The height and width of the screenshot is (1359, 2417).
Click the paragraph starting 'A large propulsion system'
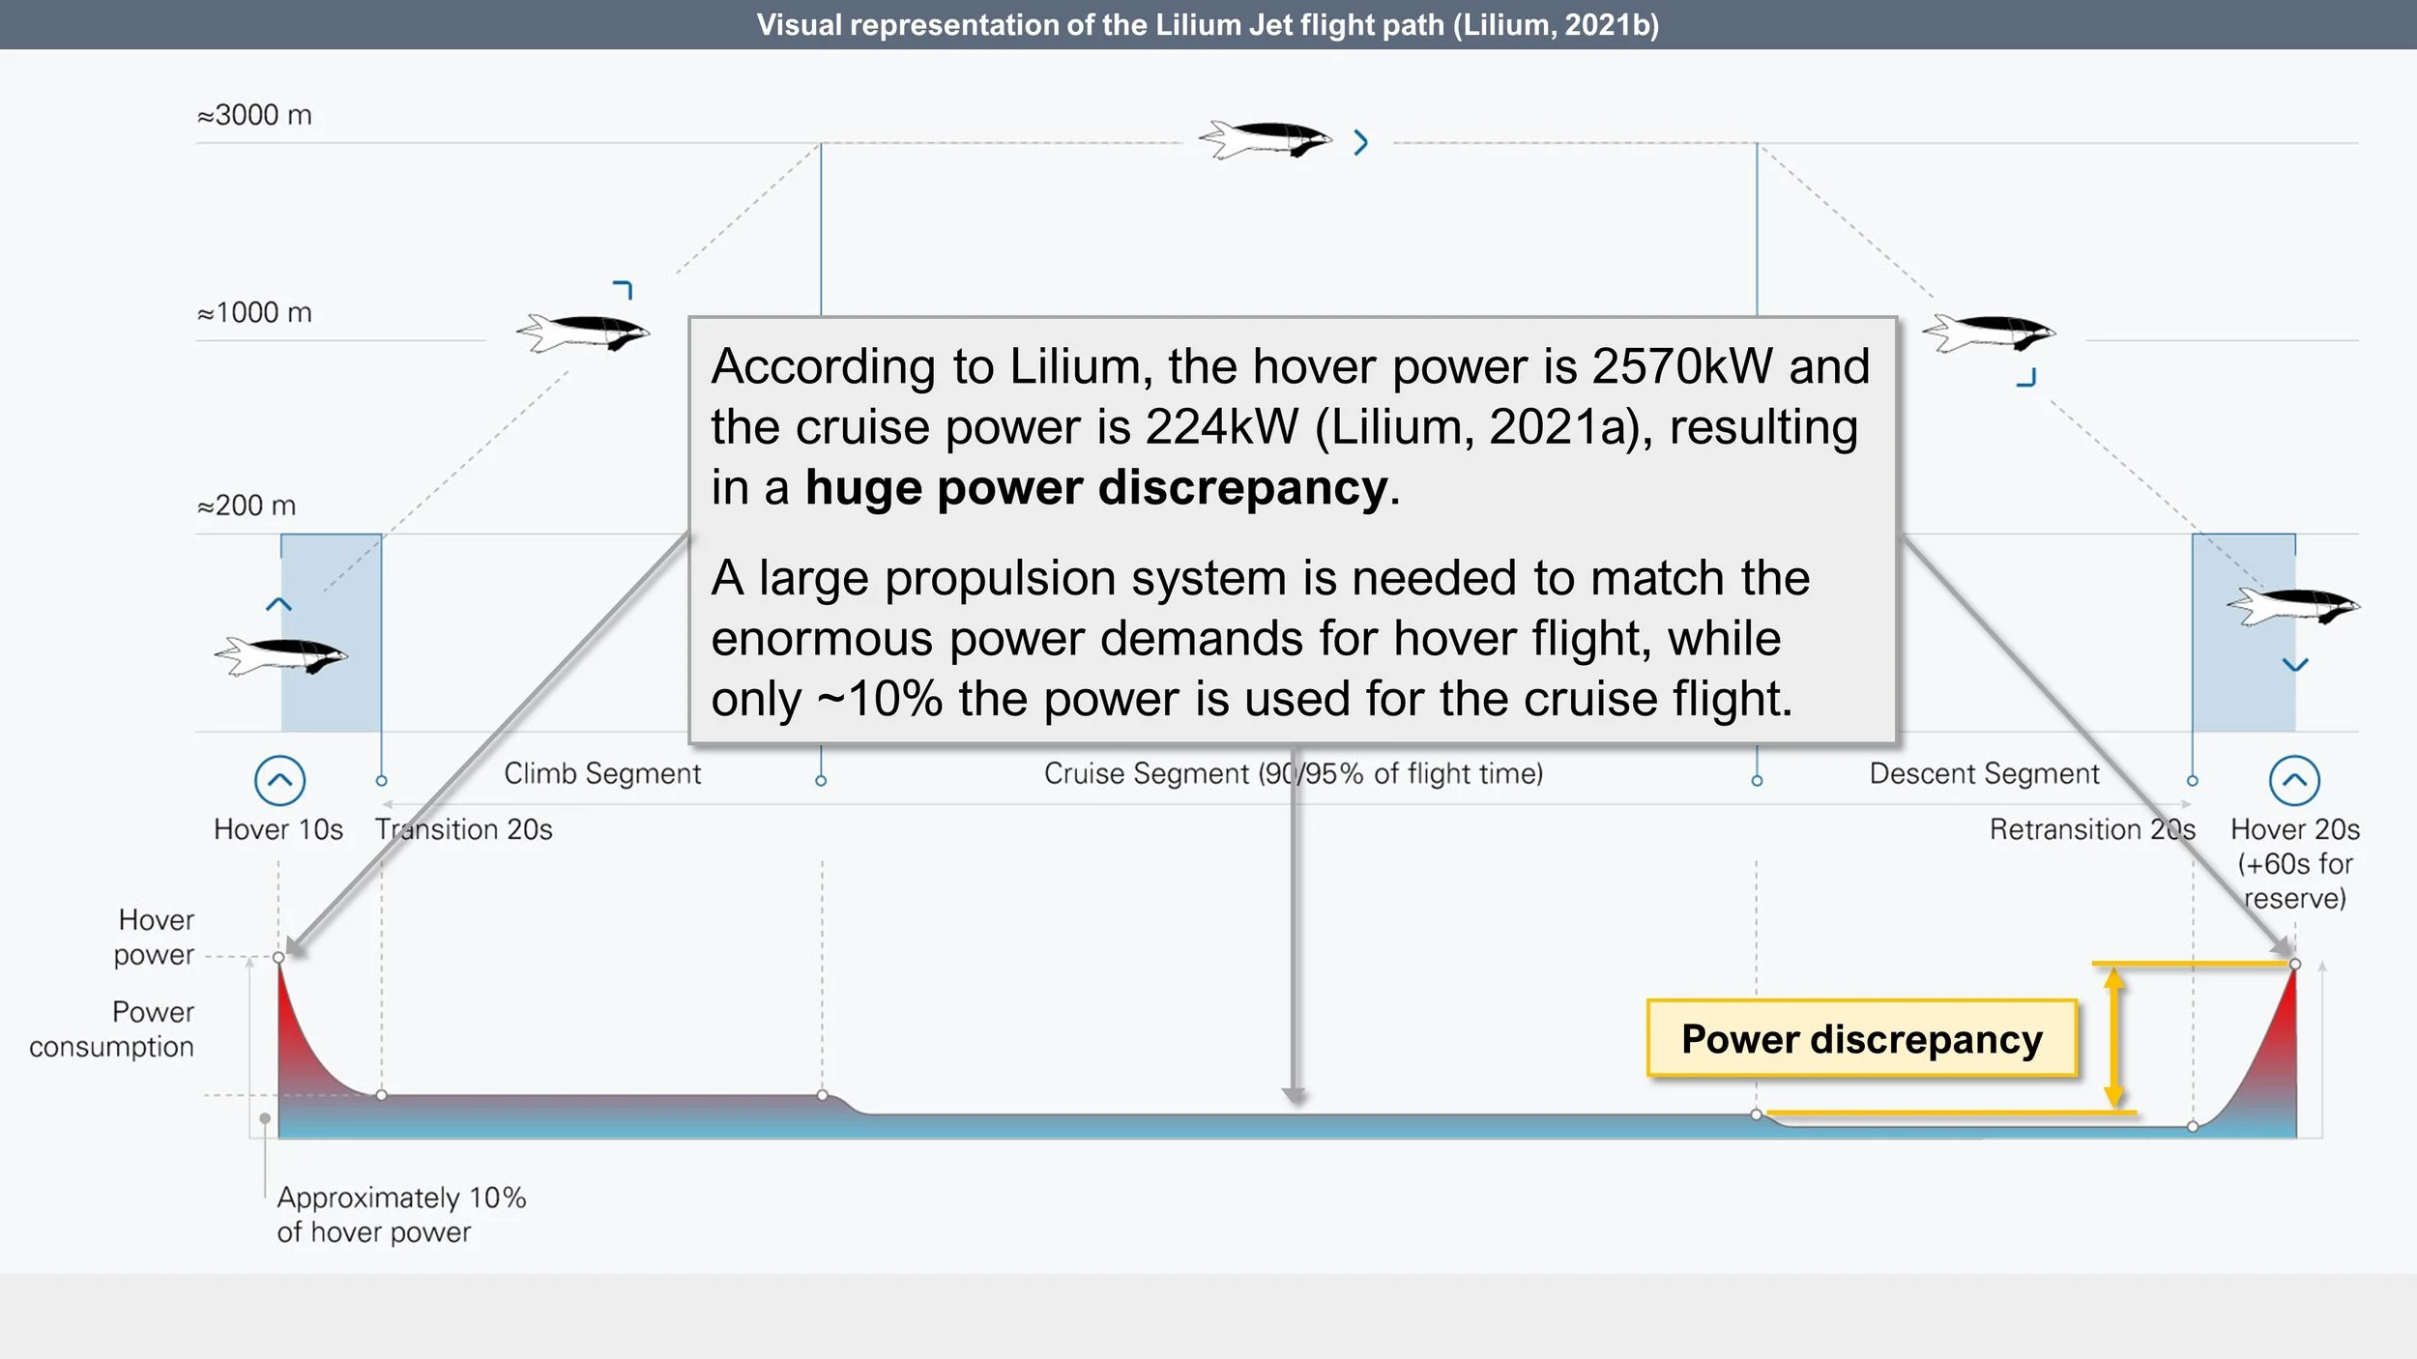1261,638
